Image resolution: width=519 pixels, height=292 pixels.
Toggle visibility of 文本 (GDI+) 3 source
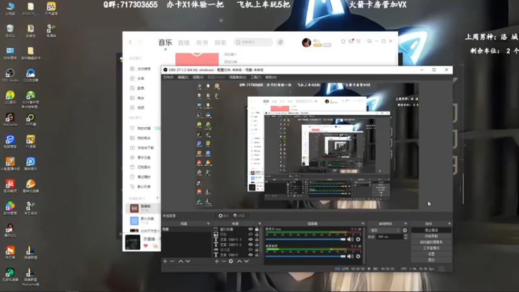pos(250,239)
